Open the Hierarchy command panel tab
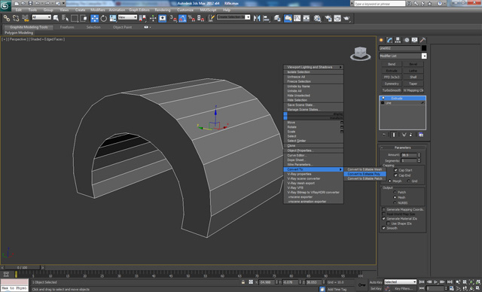Screen dimensions: 482x292 click(x=398, y=40)
